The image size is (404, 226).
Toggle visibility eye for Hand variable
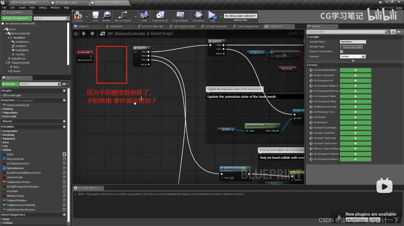tap(64, 154)
